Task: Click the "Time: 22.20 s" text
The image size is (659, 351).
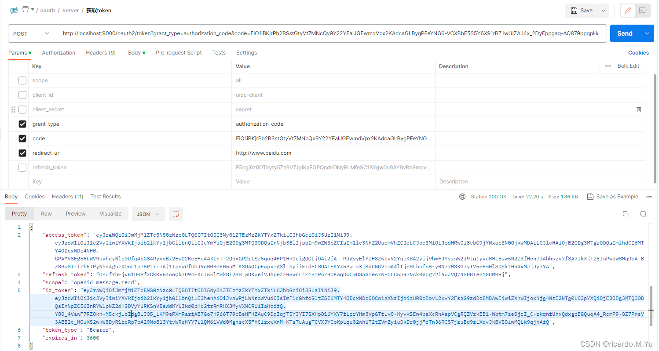Action: tap(527, 197)
